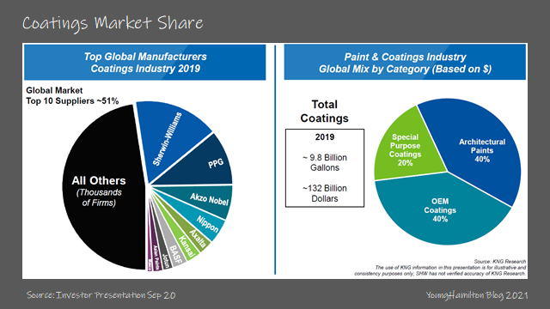Screen dimensions: 550x309
Task: Click the 'Global Market Top 10 Suppliers ~51%' text
Action: (72, 95)
